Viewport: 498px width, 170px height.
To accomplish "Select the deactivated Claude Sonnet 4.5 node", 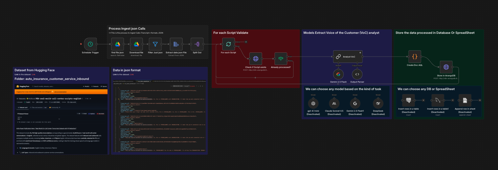I will pyautogui.click(x=334, y=104).
